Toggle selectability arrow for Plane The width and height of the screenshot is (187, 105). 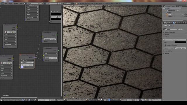(x=184, y=14)
